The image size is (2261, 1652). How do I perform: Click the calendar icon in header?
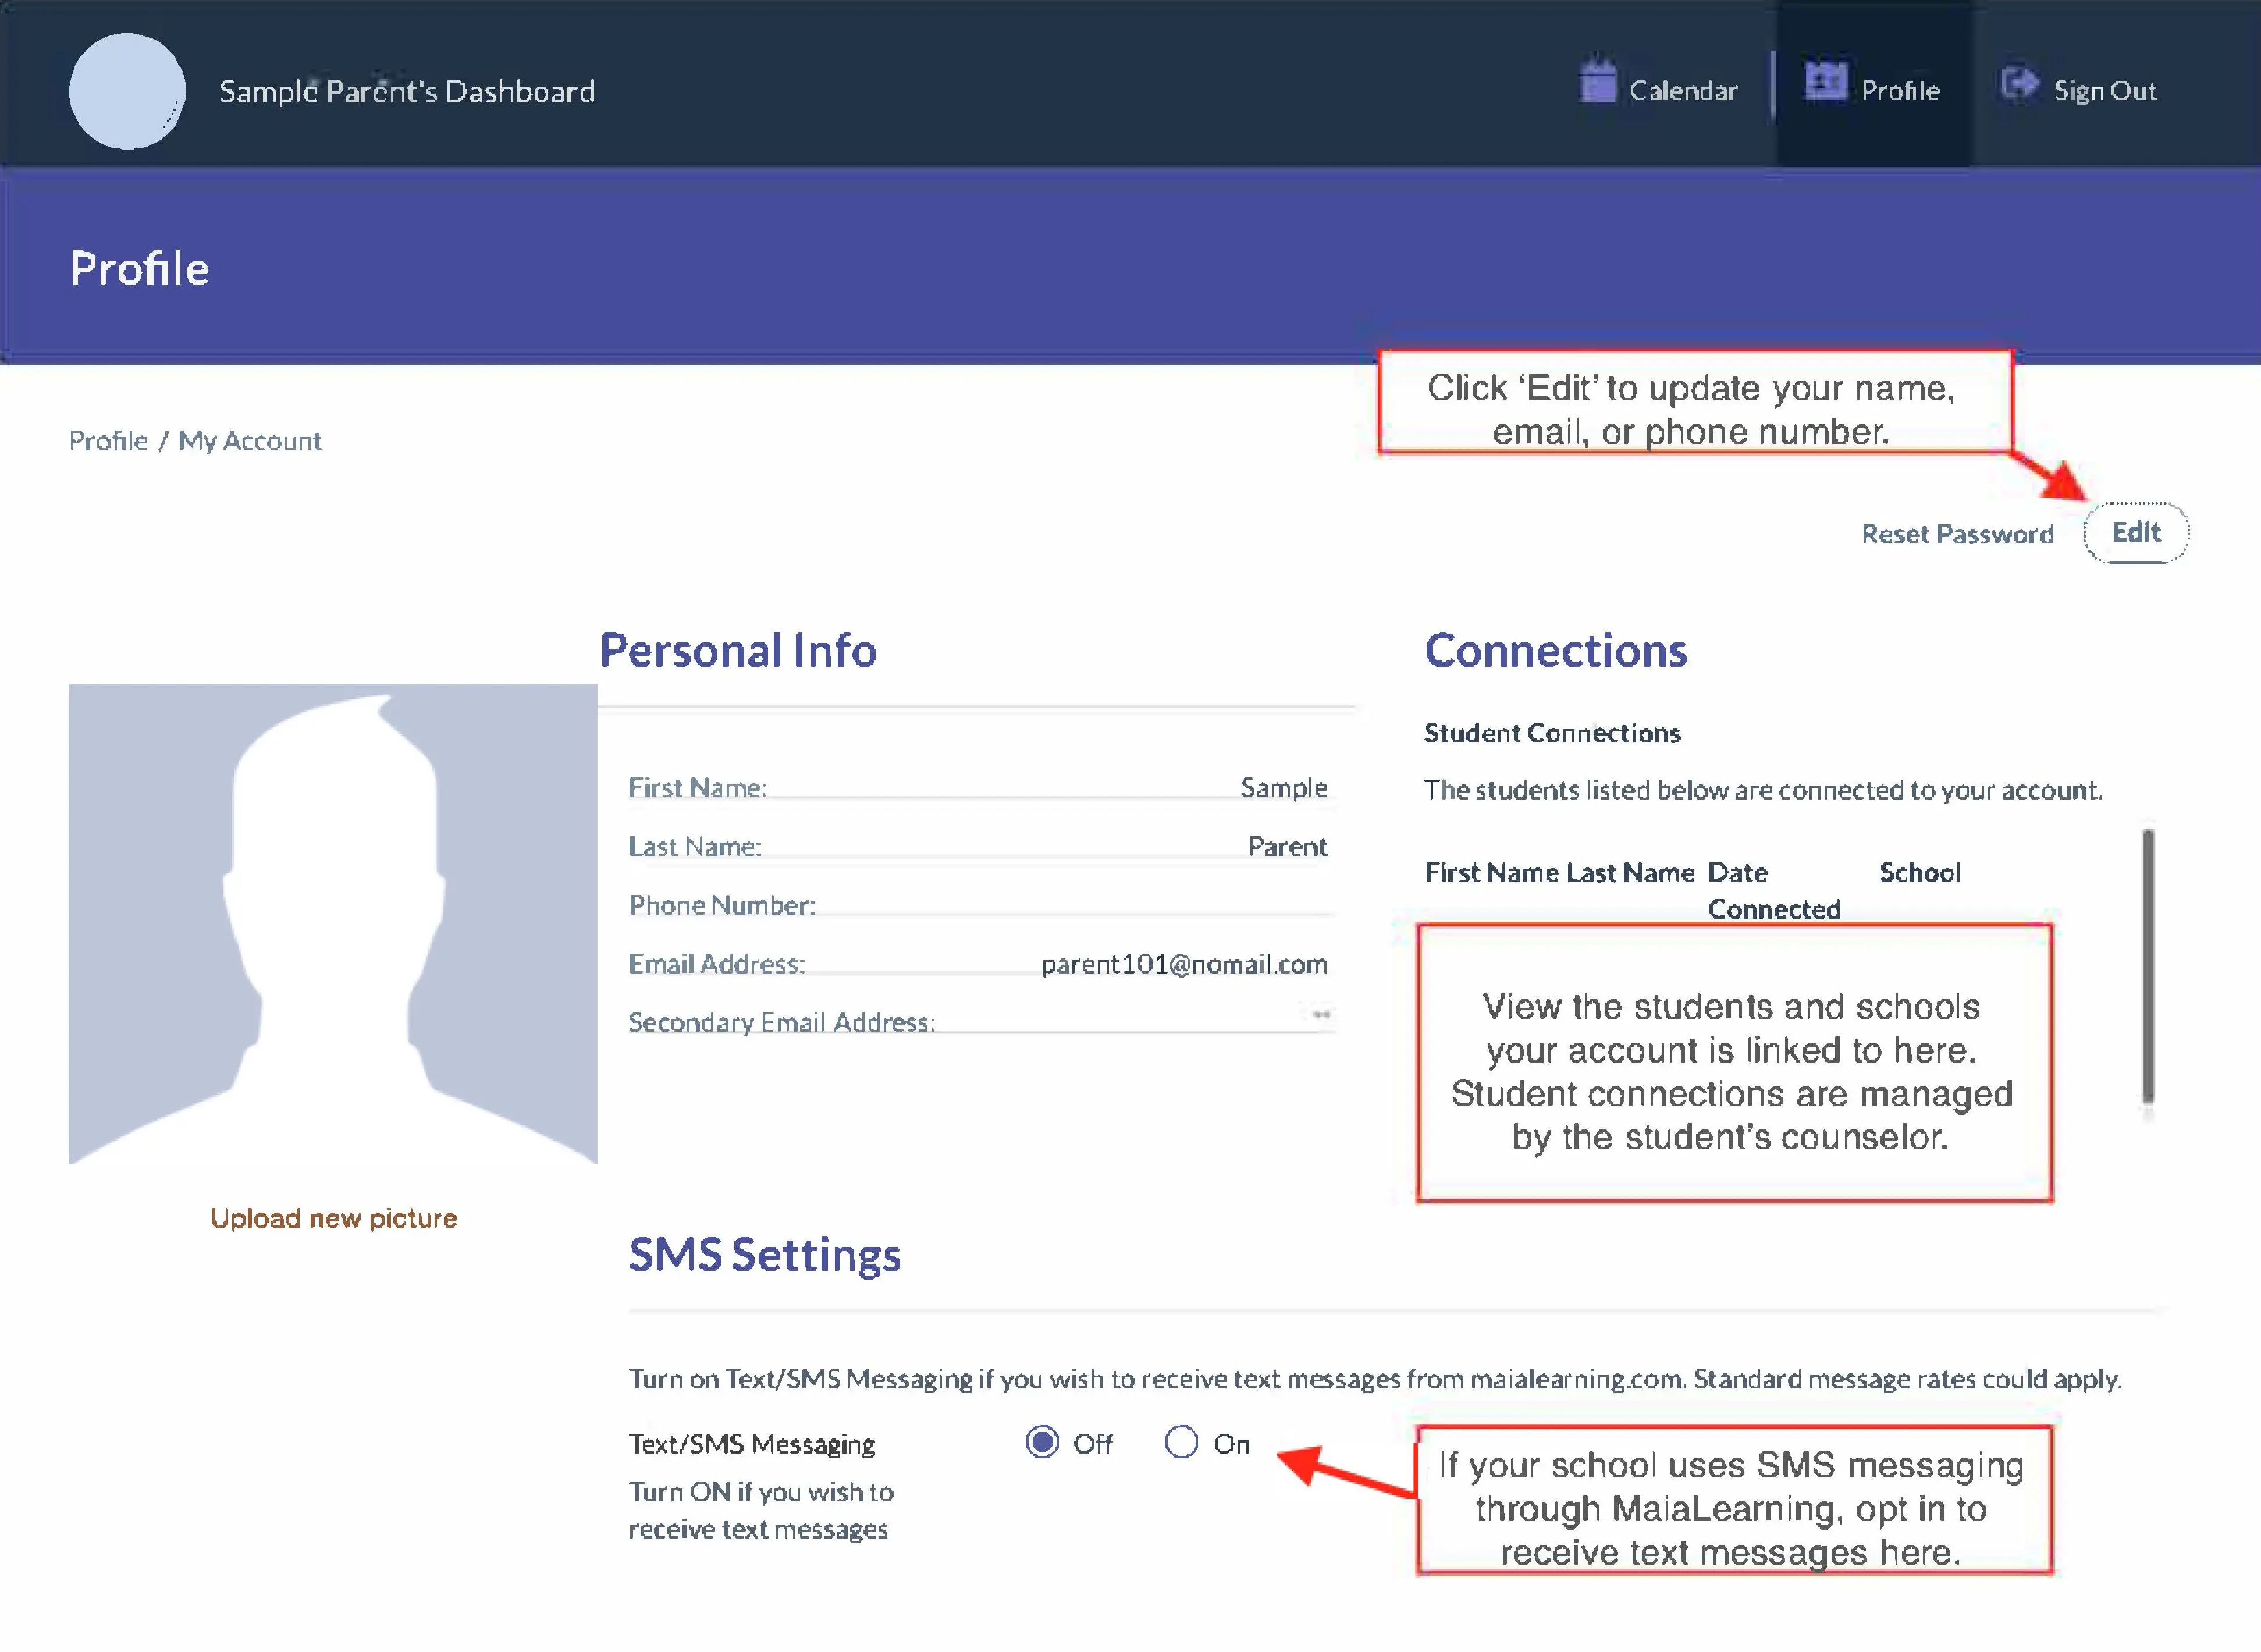click(x=1597, y=82)
